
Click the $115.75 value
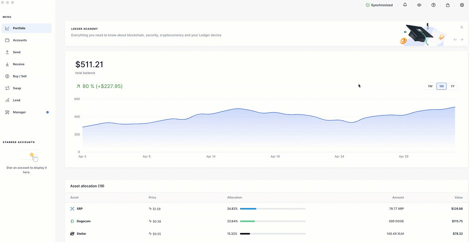(x=457, y=221)
